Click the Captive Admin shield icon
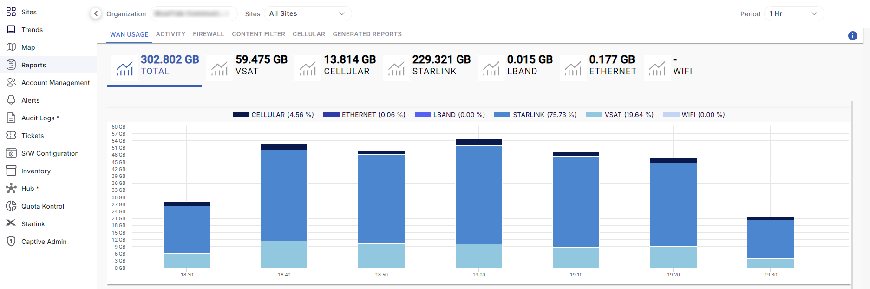Screen dimensions: 870x289 coord(11,241)
